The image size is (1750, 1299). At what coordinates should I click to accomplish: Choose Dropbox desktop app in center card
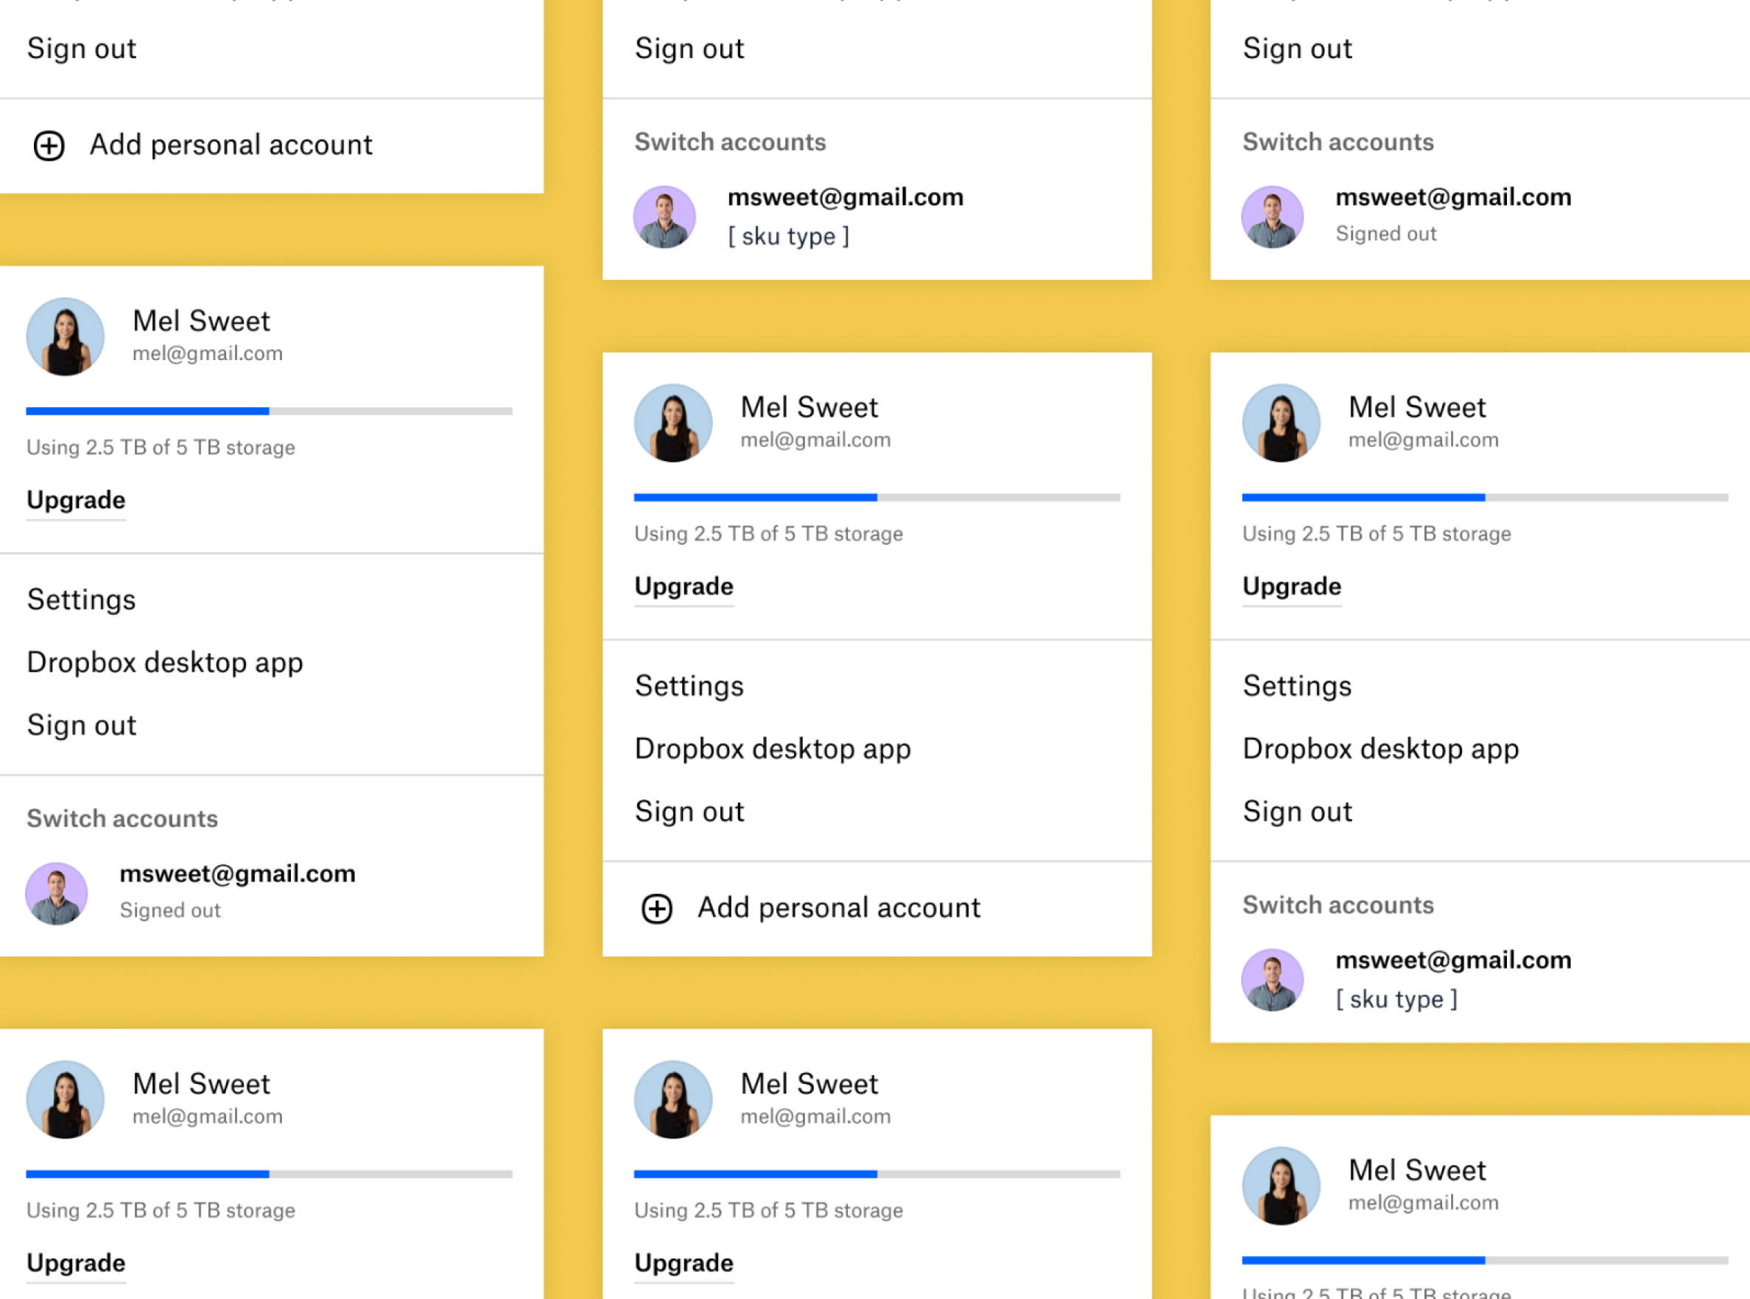773,749
